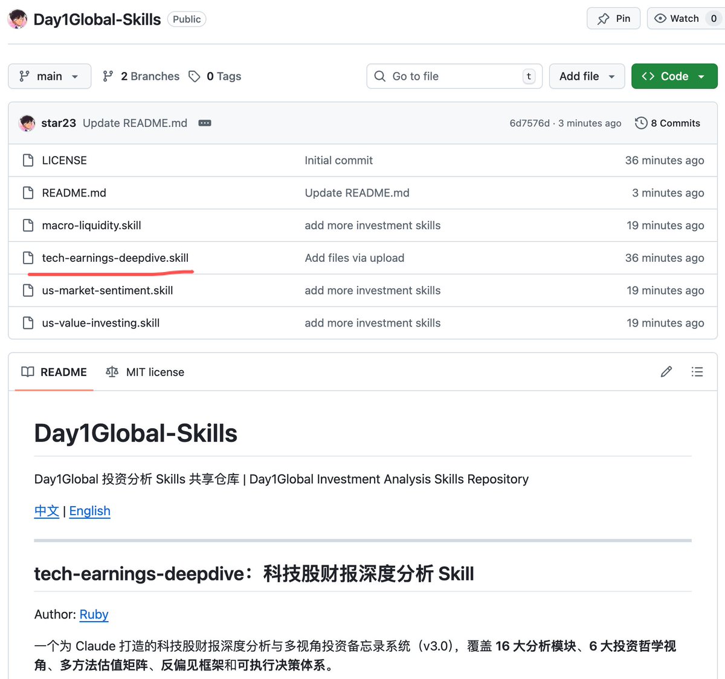Image resolution: width=725 pixels, height=679 pixels.
Task: Click the branches icon beside 2 Branches
Action: (108, 76)
